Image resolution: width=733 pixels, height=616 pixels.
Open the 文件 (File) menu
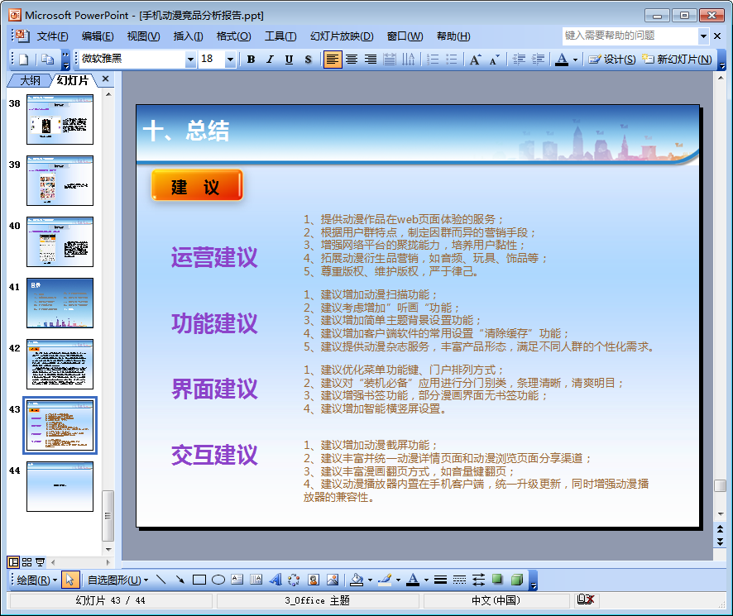(52, 36)
